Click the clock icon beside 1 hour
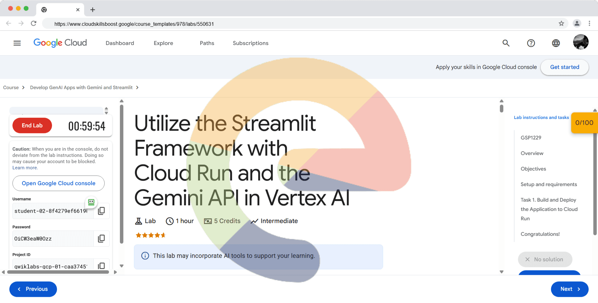Screen dimensions: 598x303 170,221
